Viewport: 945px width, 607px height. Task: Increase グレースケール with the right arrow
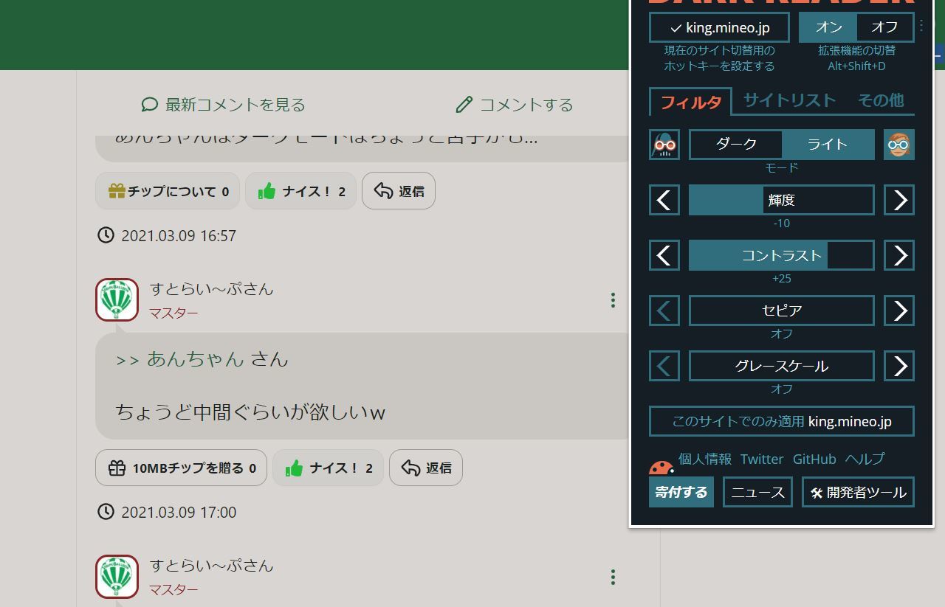pyautogui.click(x=899, y=366)
